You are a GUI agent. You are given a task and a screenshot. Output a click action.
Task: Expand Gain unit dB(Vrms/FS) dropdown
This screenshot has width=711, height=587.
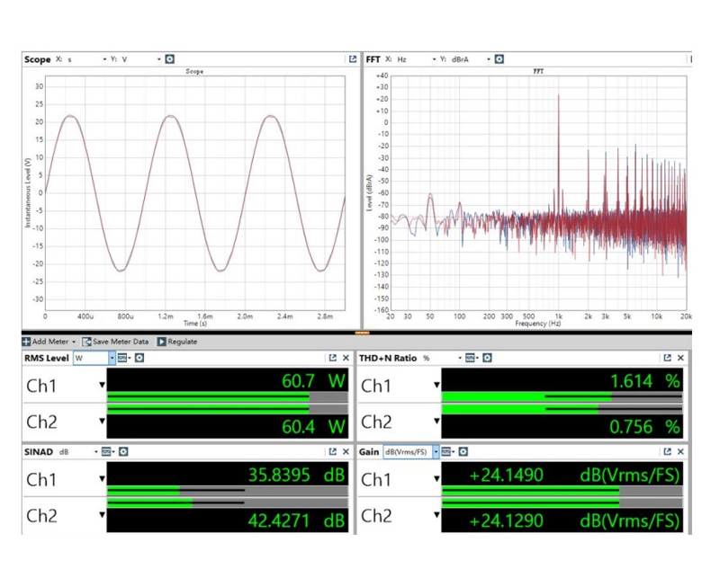click(436, 452)
